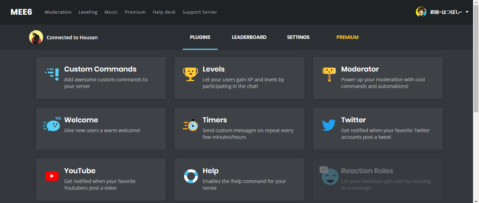The width and height of the screenshot is (479, 203).
Task: Switch to the PLUGINS tab
Action: coord(200,37)
